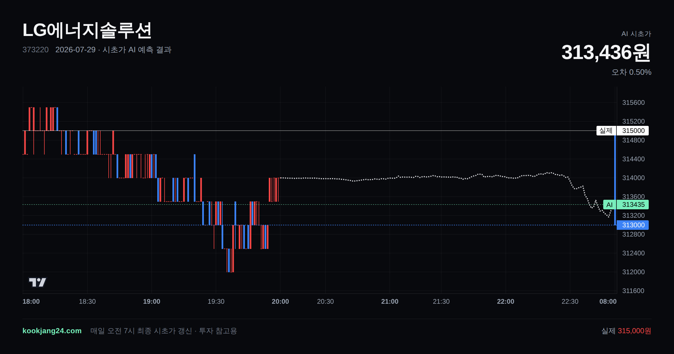Click the 20:30 time axis label
The image size is (674, 354).
(x=325, y=301)
